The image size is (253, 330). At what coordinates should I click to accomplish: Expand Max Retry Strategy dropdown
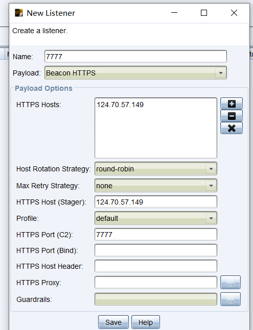point(156,186)
